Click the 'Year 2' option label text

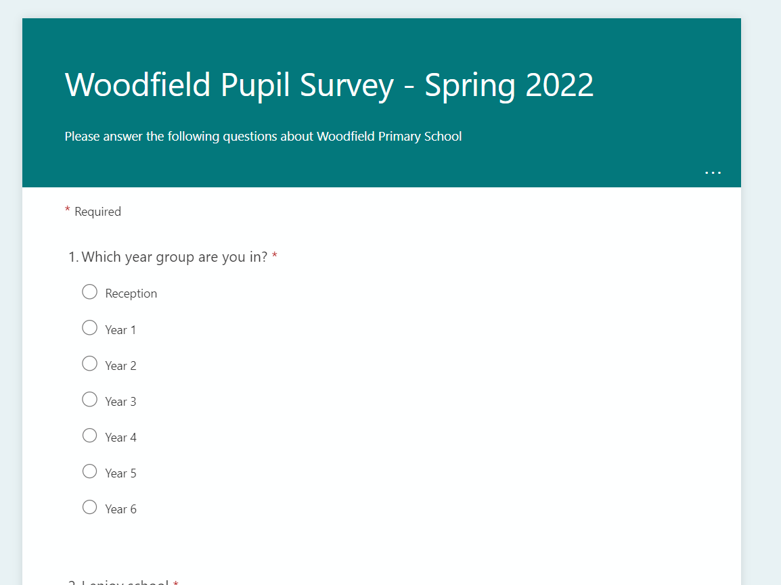tap(120, 366)
